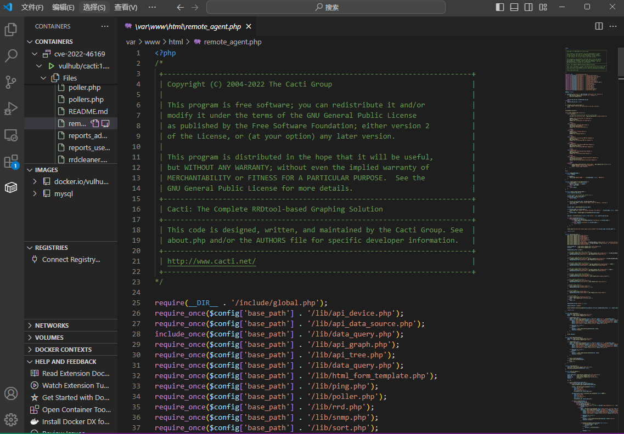
Task: Click open icon on rem... file row
Action: point(105,123)
